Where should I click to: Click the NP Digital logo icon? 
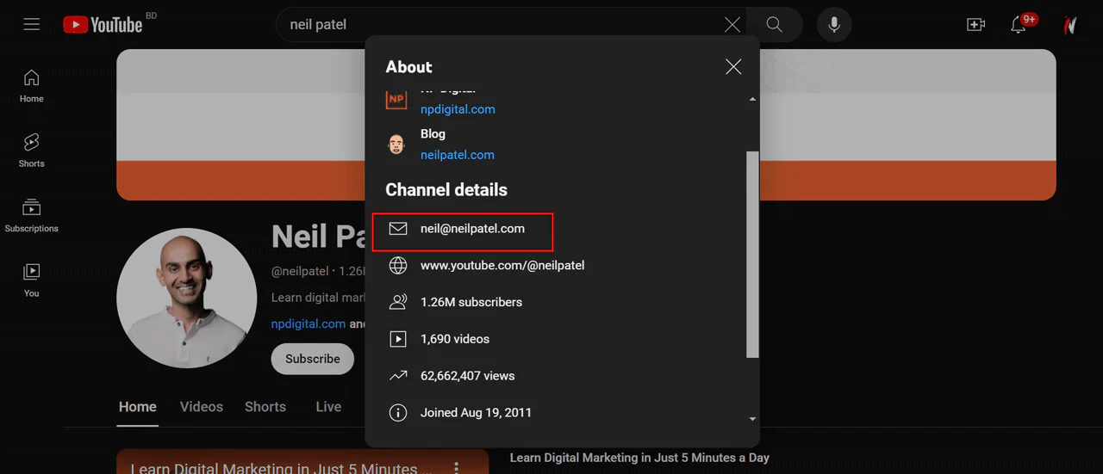[396, 99]
